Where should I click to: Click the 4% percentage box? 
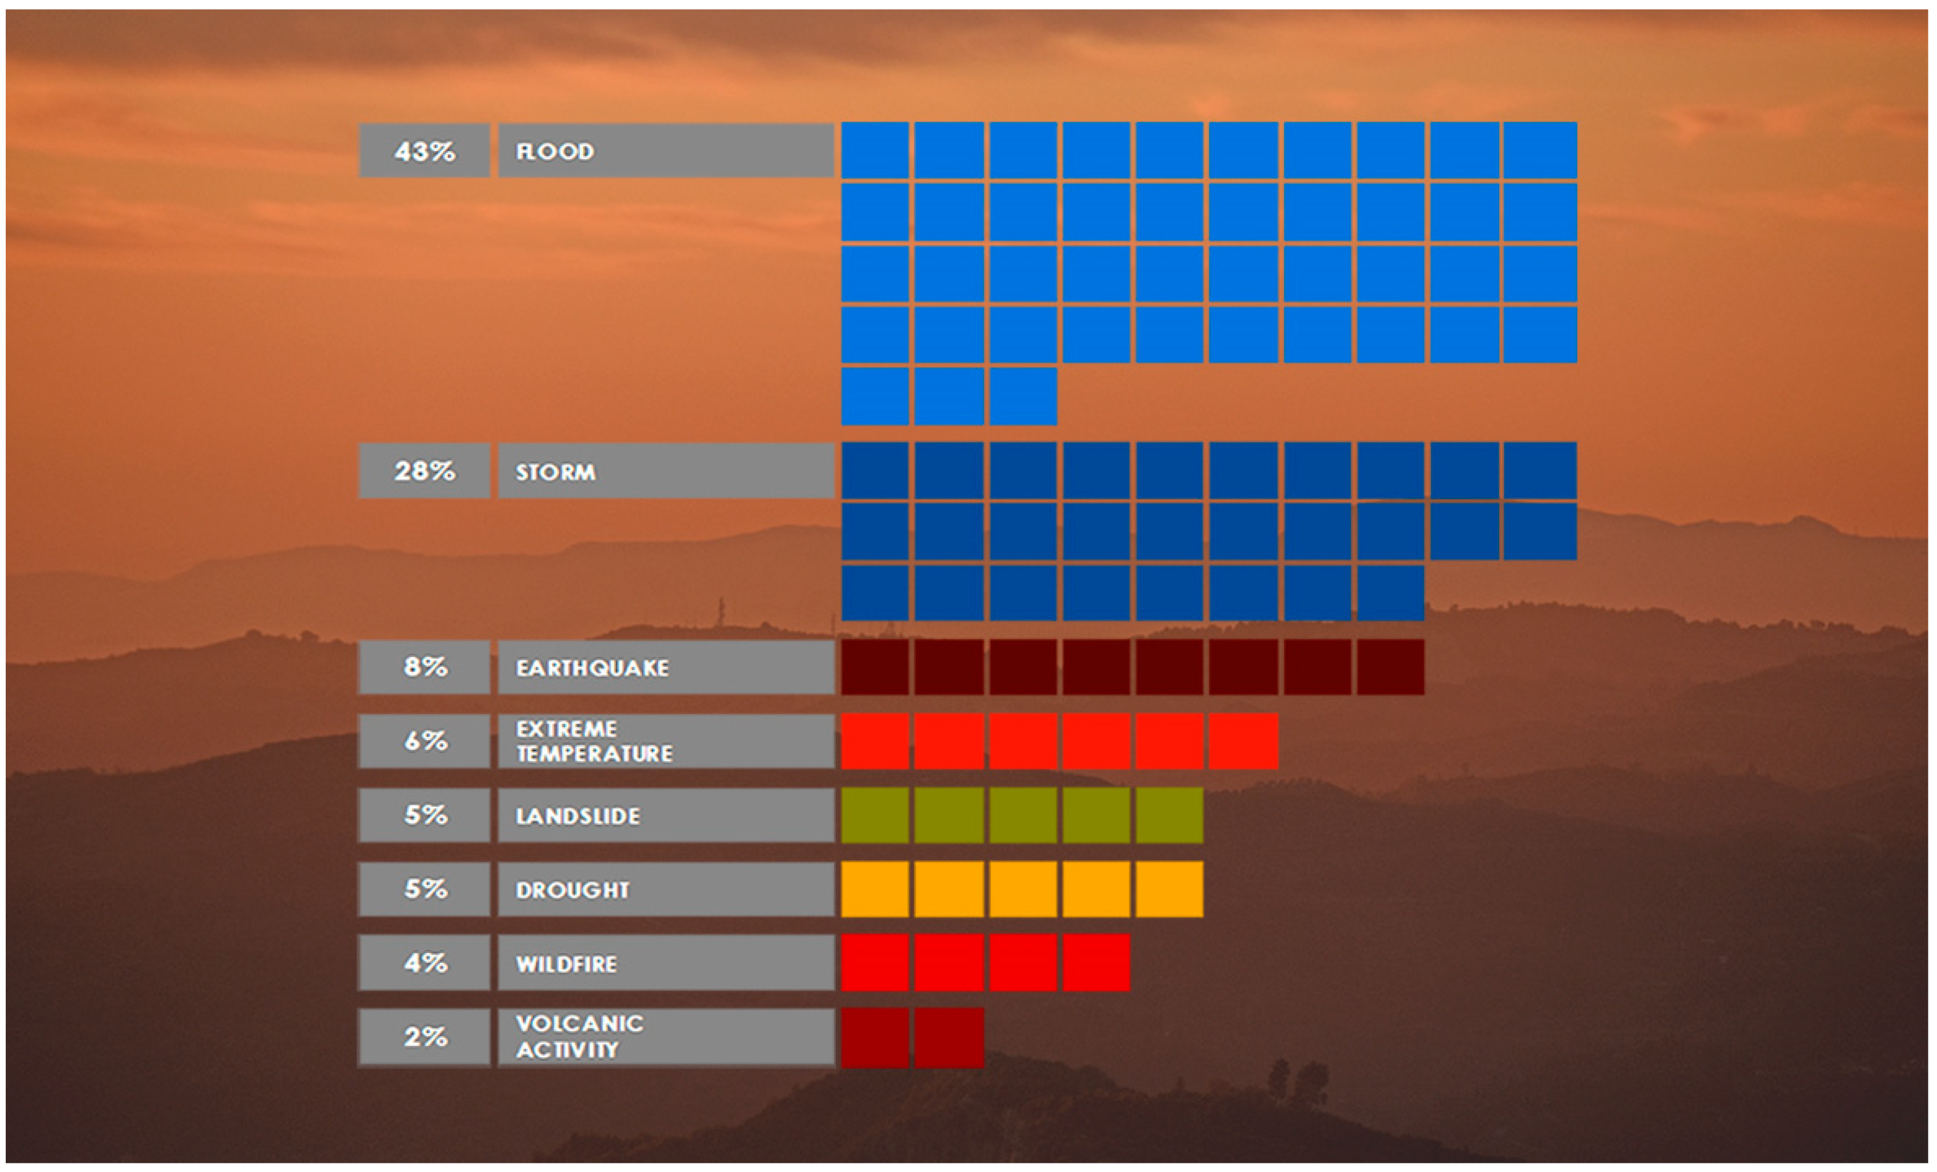pyautogui.click(x=425, y=963)
